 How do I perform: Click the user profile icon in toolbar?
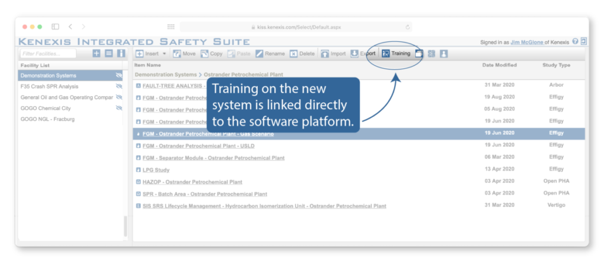(x=444, y=54)
